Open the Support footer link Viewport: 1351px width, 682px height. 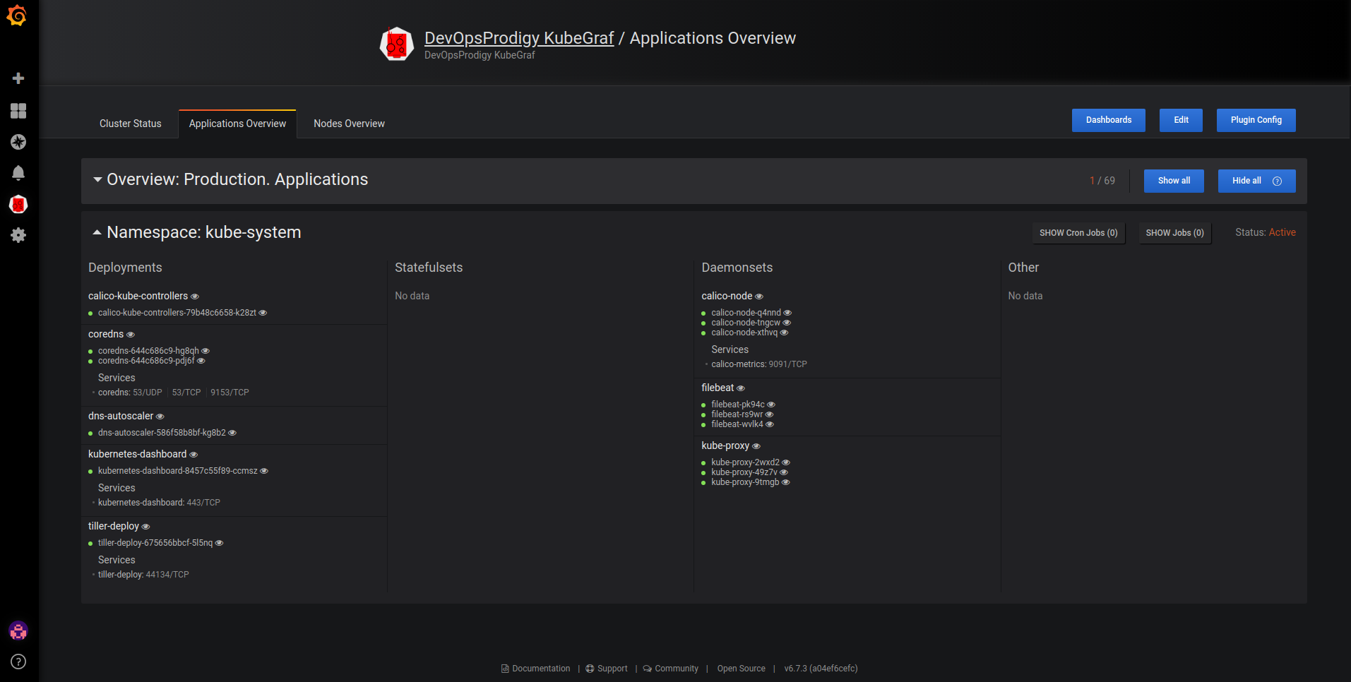tap(607, 669)
